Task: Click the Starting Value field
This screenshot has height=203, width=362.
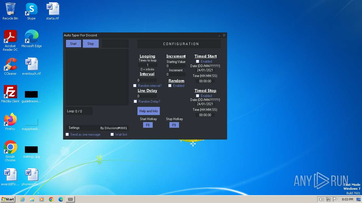Action: [176, 66]
